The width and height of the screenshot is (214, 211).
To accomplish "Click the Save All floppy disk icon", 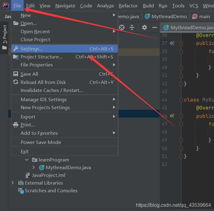I will pyautogui.click(x=16, y=74).
